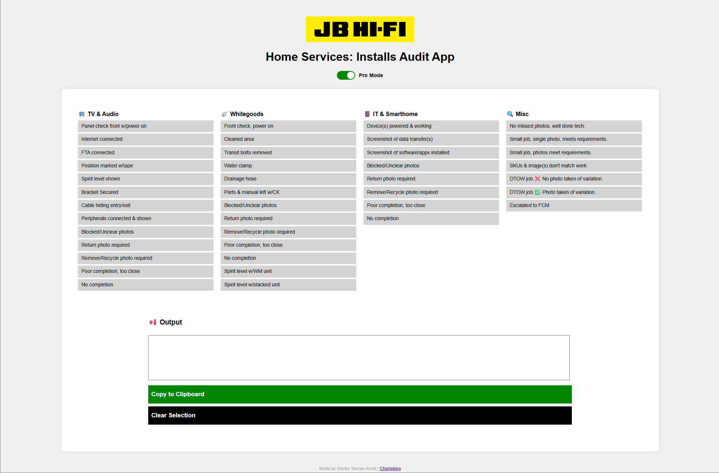Select Spirit level w/WM unit
The height and width of the screenshot is (473, 719).
(288, 271)
